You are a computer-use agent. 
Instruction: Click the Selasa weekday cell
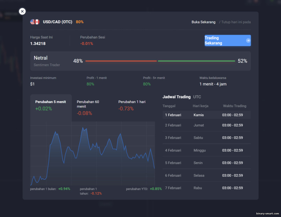click(x=199, y=175)
